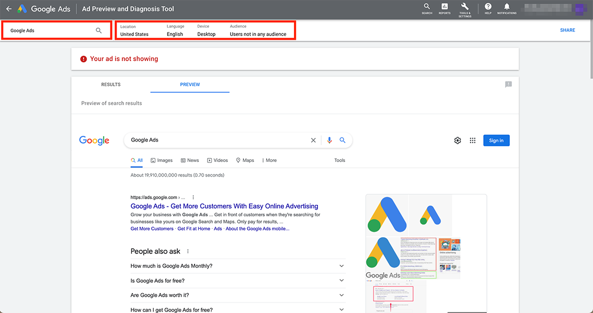Click the 'Your ad is not showing' message
This screenshot has height=313, width=593.
click(124, 59)
